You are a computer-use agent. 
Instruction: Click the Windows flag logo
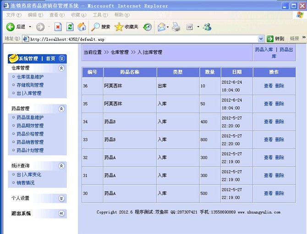tap(300, 15)
